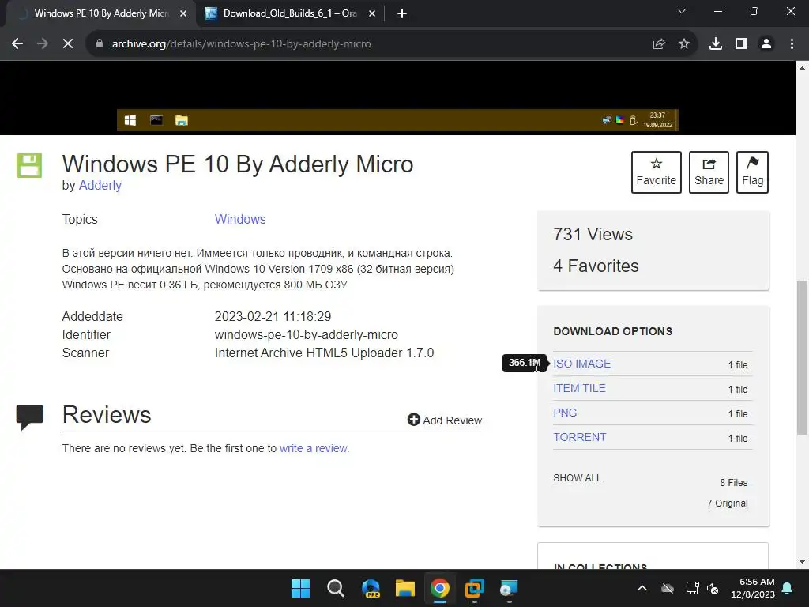Viewport: 809px width, 607px height.
Task: Click the 4 Favorites count
Action: click(x=596, y=266)
